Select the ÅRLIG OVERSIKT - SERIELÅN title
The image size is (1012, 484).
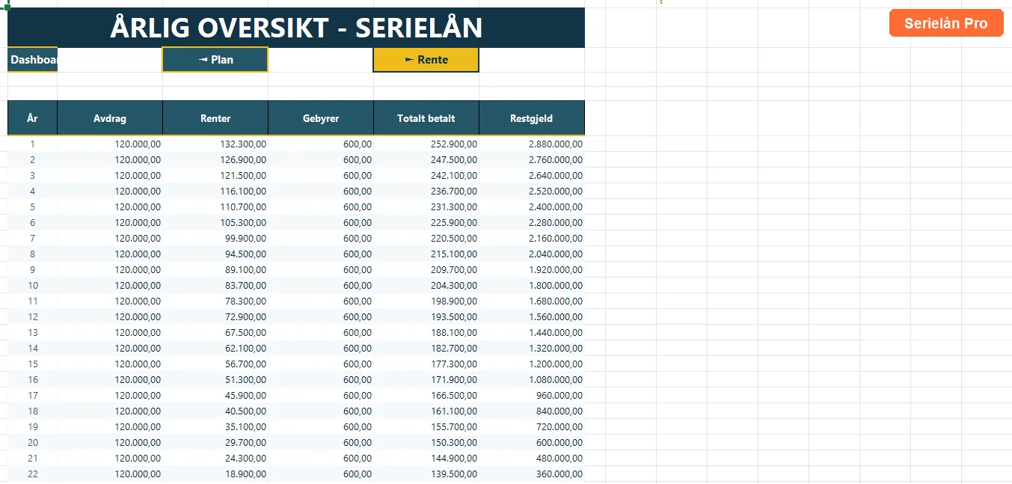(296, 28)
